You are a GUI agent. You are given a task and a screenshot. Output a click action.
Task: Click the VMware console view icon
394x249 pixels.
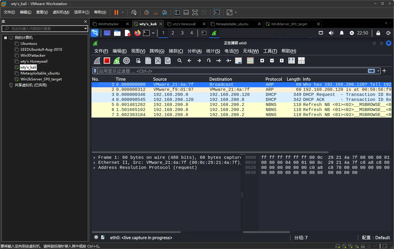217,12
